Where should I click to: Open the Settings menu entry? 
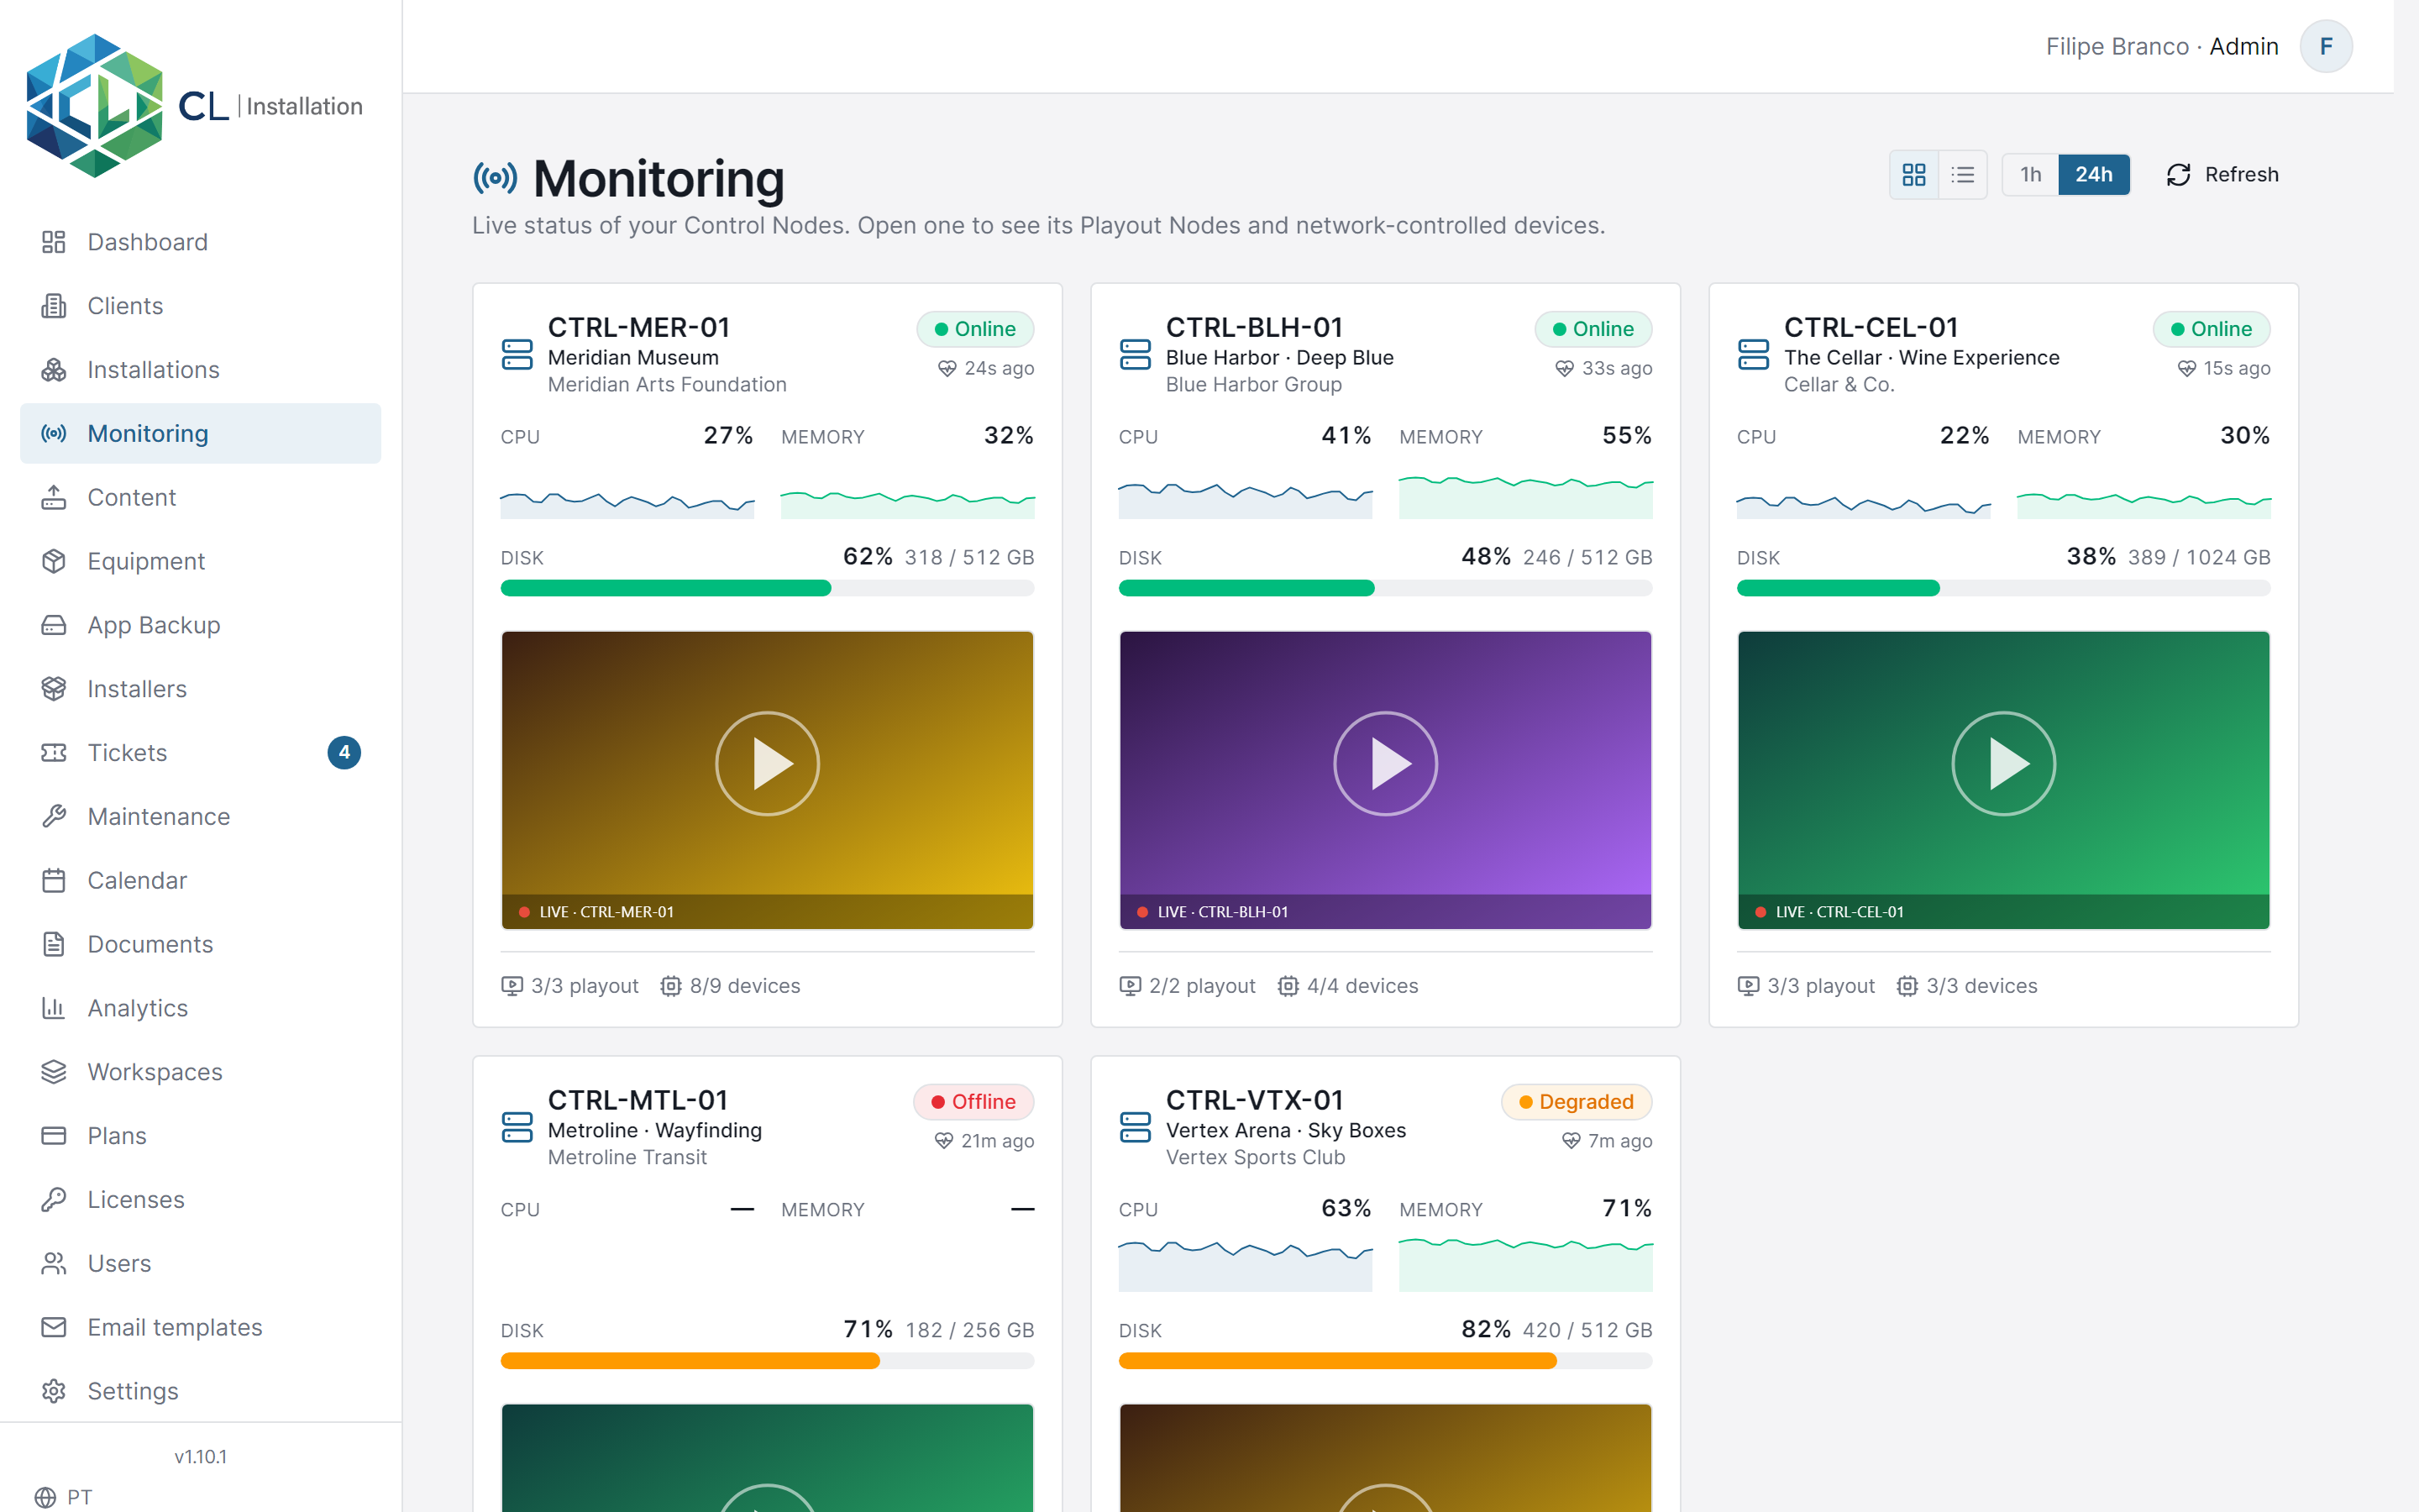200,1391
